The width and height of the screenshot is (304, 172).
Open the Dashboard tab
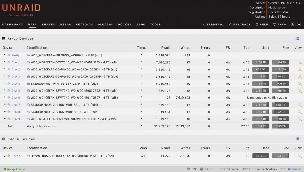tap(12, 25)
